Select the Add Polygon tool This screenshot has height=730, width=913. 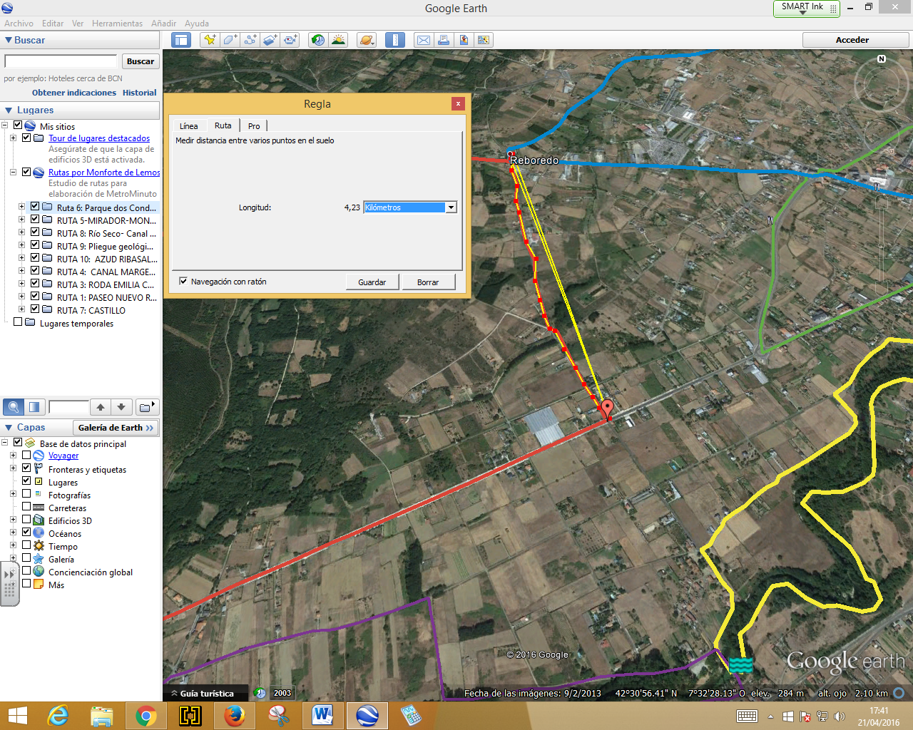click(x=230, y=40)
